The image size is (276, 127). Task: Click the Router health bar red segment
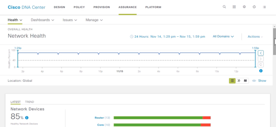207,118
